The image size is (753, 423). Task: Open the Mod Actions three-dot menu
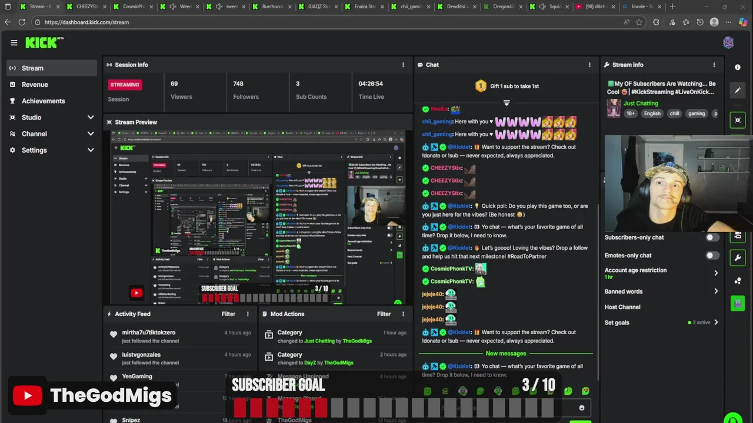403,314
